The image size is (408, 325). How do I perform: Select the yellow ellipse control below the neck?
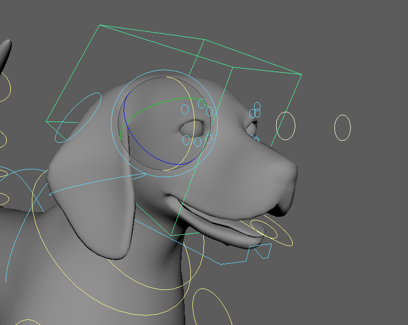(x=212, y=307)
